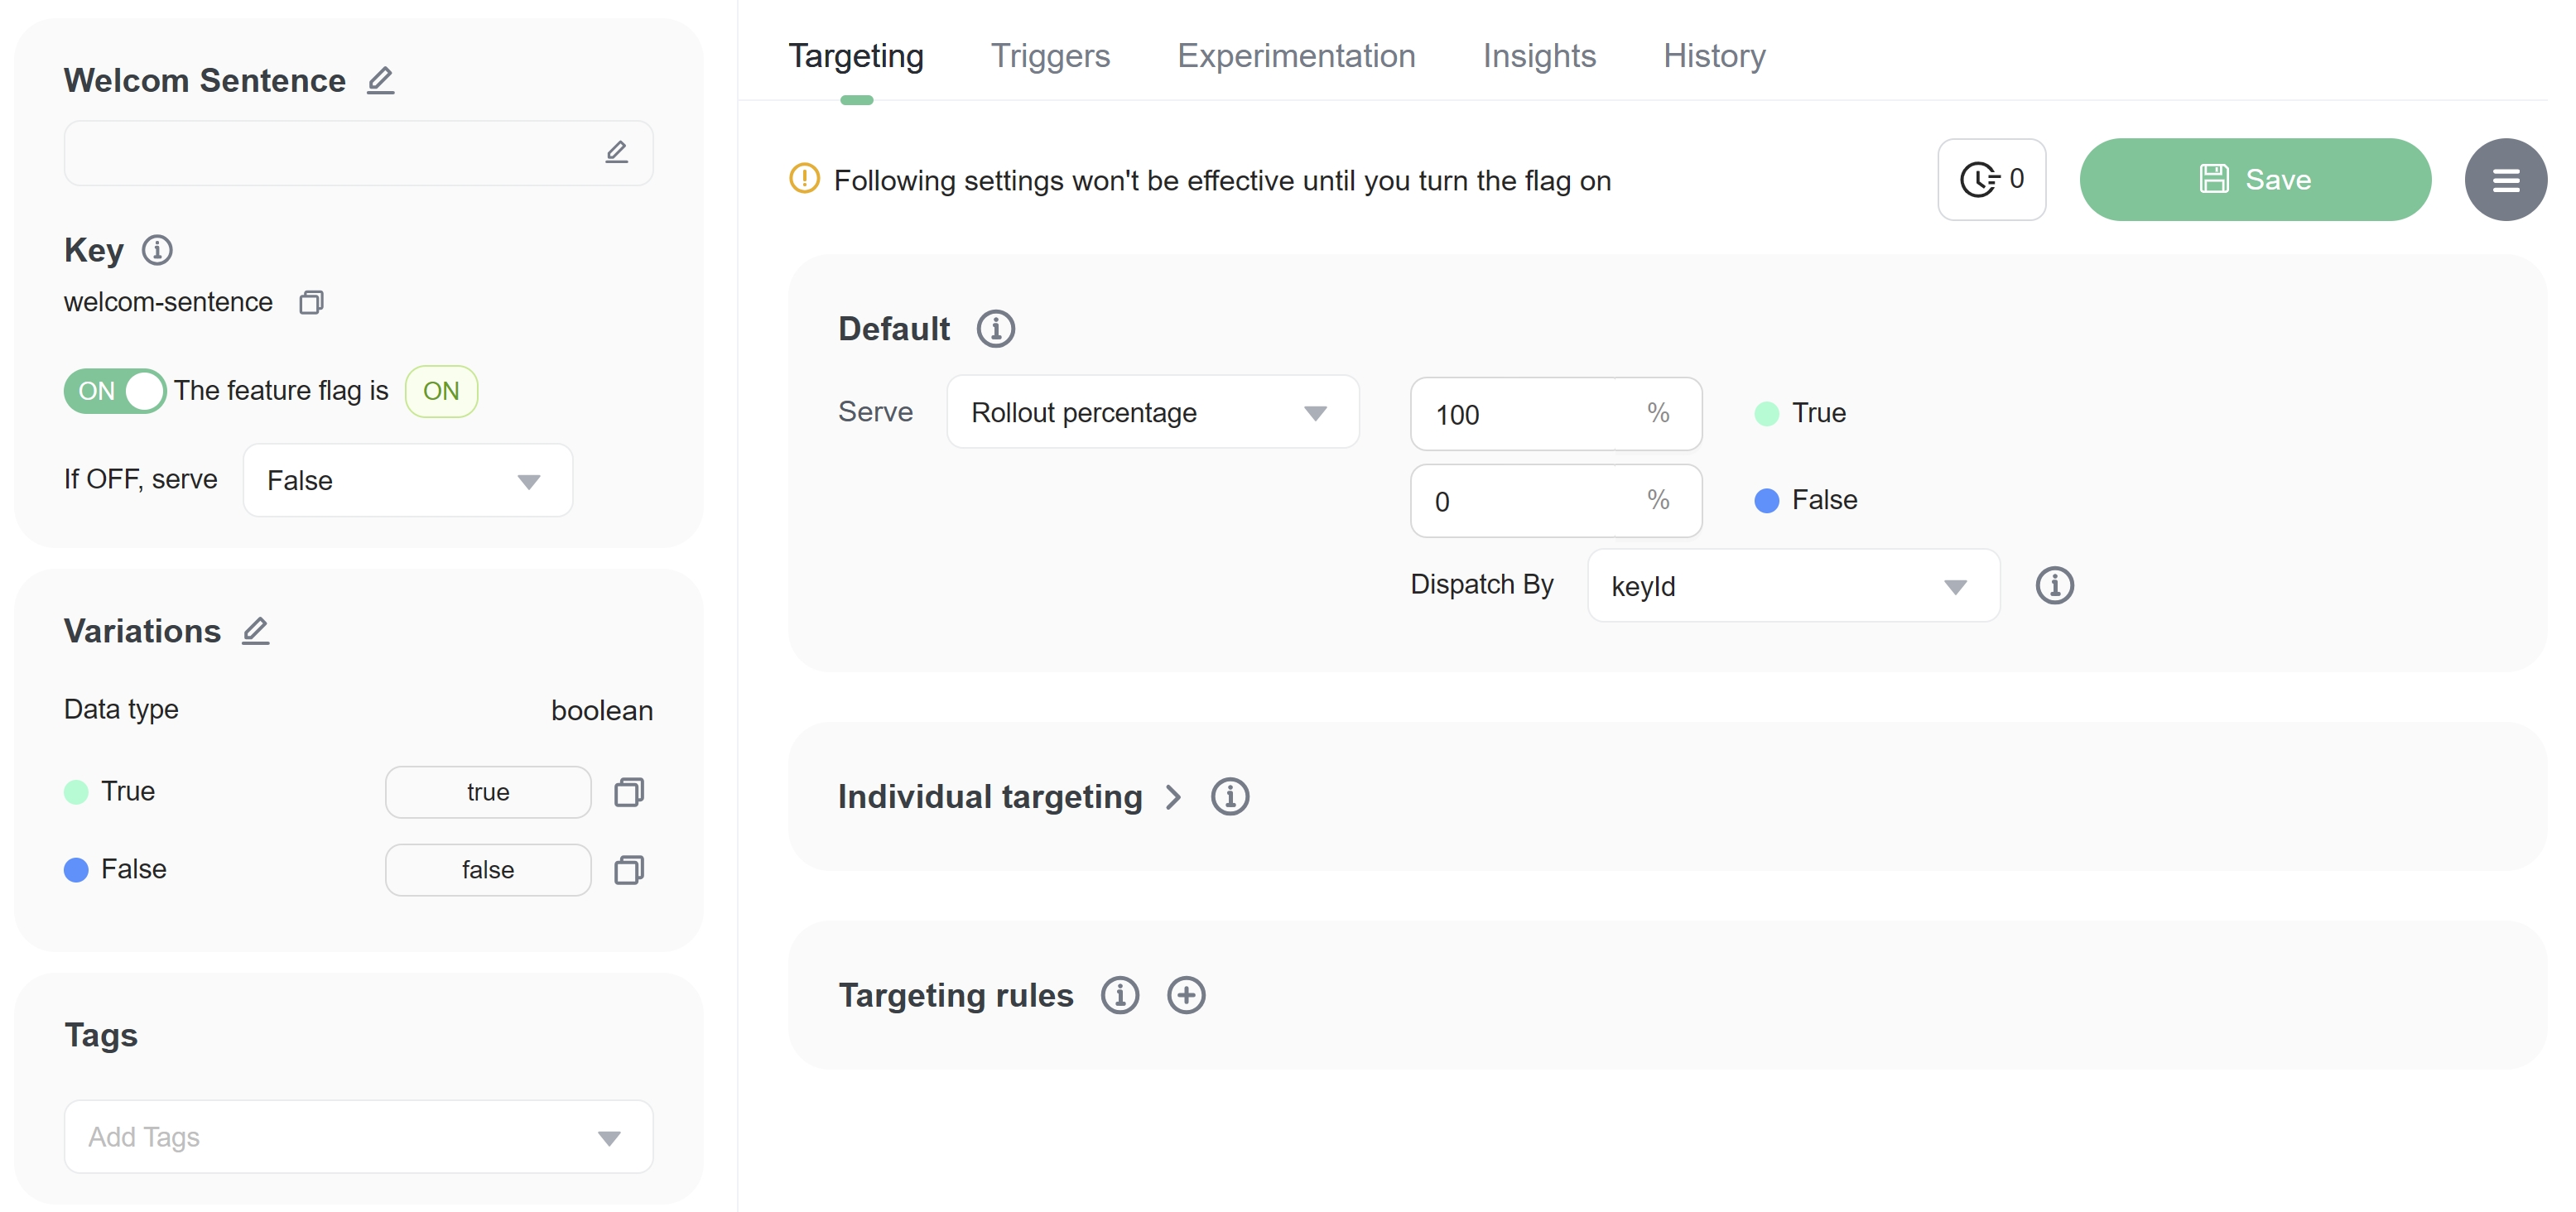Show Targeting rules info

tap(1119, 996)
